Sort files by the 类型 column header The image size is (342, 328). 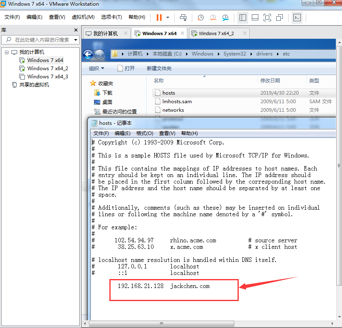[314, 81]
